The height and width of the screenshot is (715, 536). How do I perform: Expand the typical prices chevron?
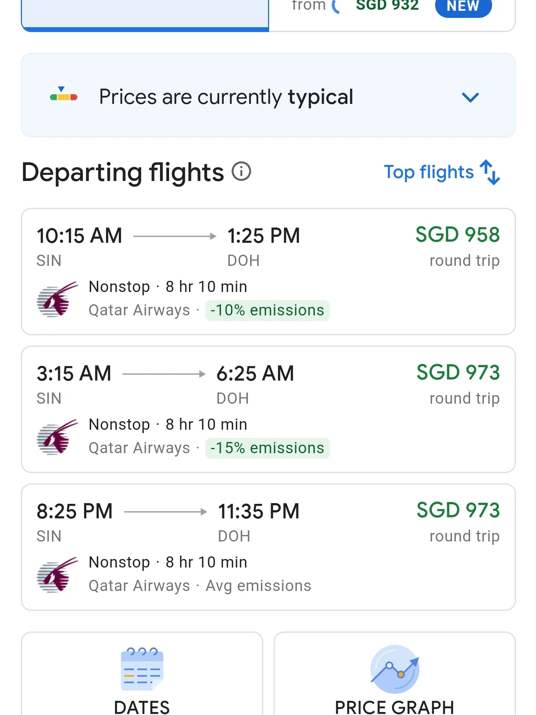[x=470, y=98]
